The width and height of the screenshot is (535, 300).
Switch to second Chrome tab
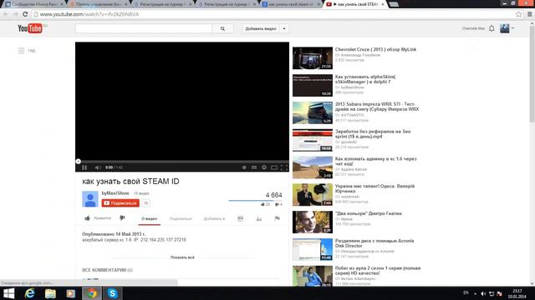click(99, 4)
